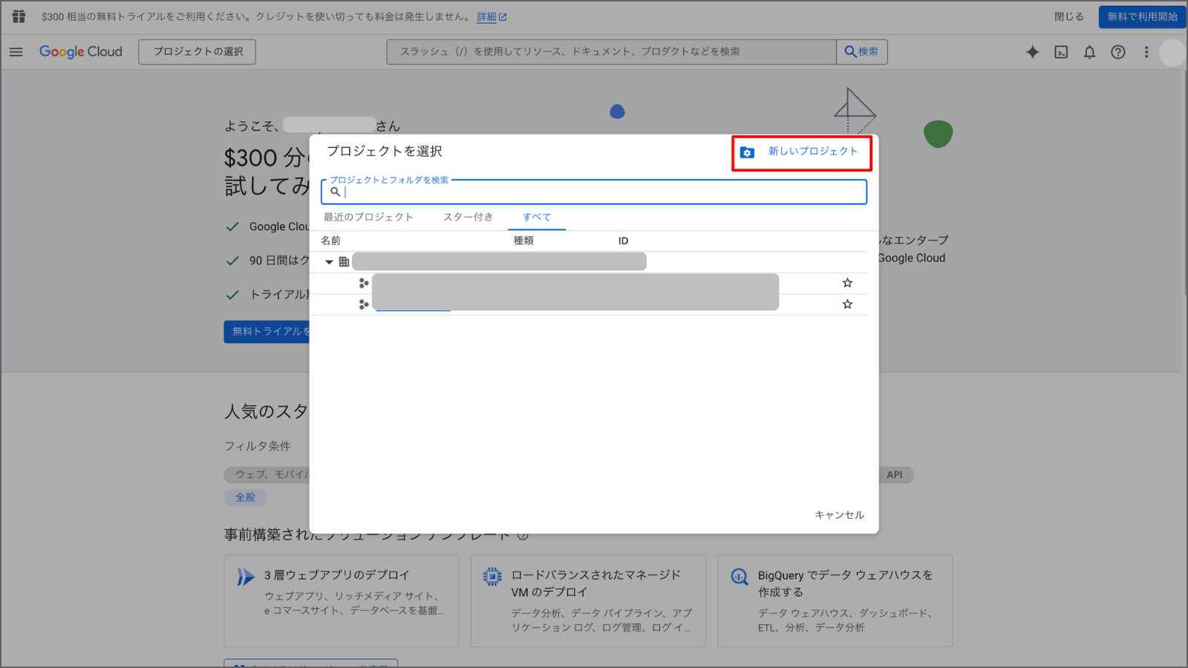1188x668 pixels.
Task: Click the second project icon in list
Action: pos(364,304)
